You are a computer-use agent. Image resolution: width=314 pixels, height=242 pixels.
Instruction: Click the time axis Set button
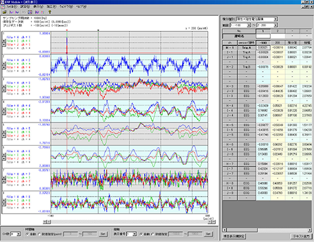[x=103, y=234]
